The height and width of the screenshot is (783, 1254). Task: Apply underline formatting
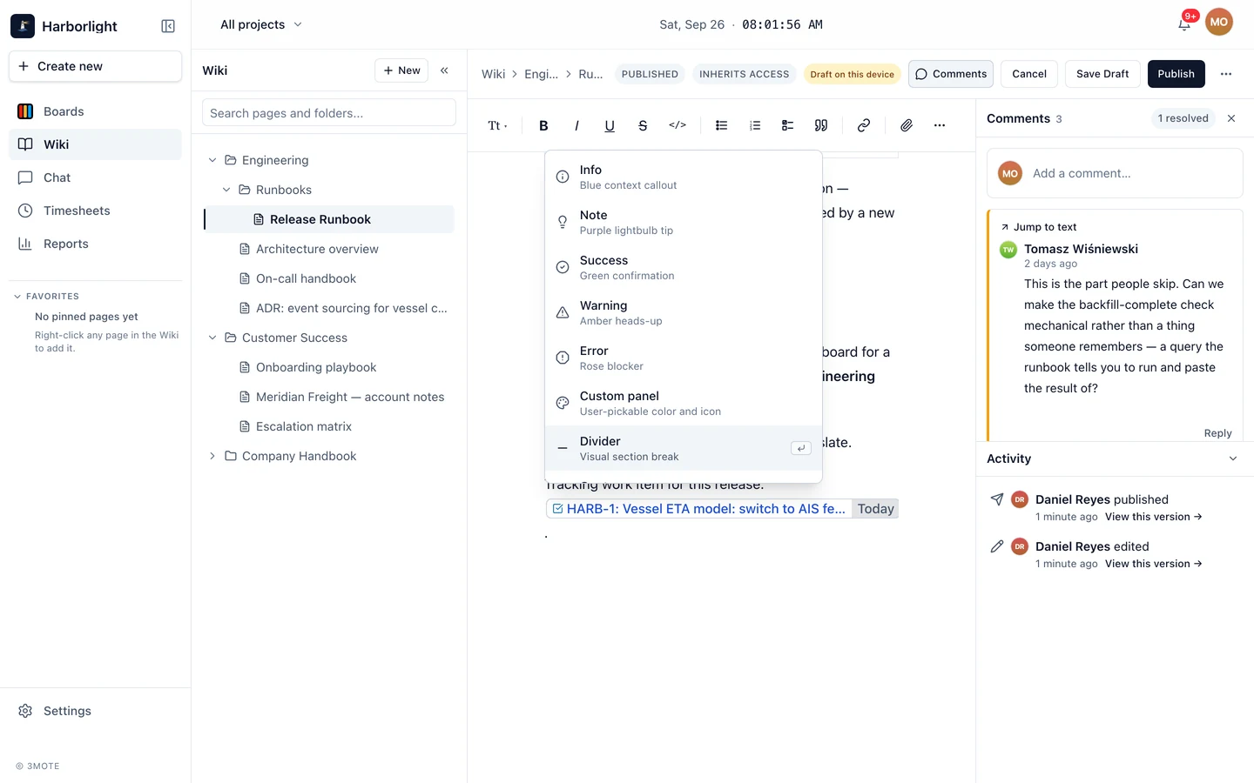[x=610, y=125]
